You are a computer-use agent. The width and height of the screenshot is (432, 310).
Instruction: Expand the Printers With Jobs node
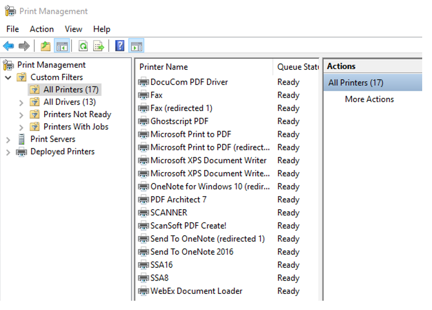pyautogui.click(x=22, y=128)
